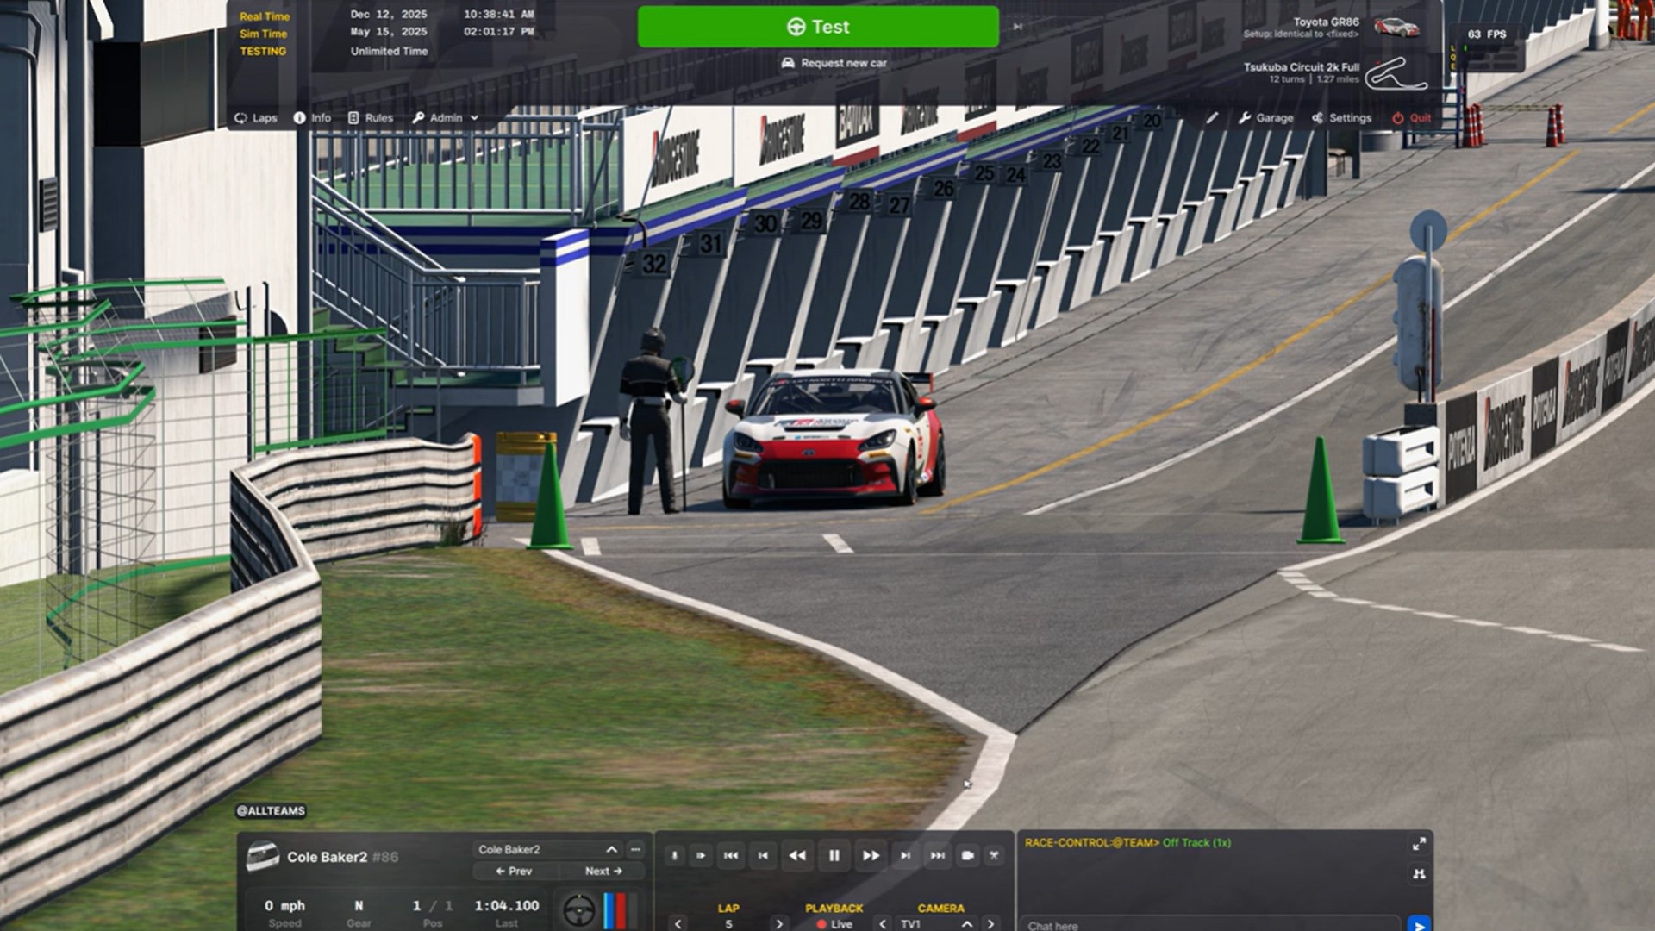
Task: Click the previous step replay button
Action: pos(763,856)
